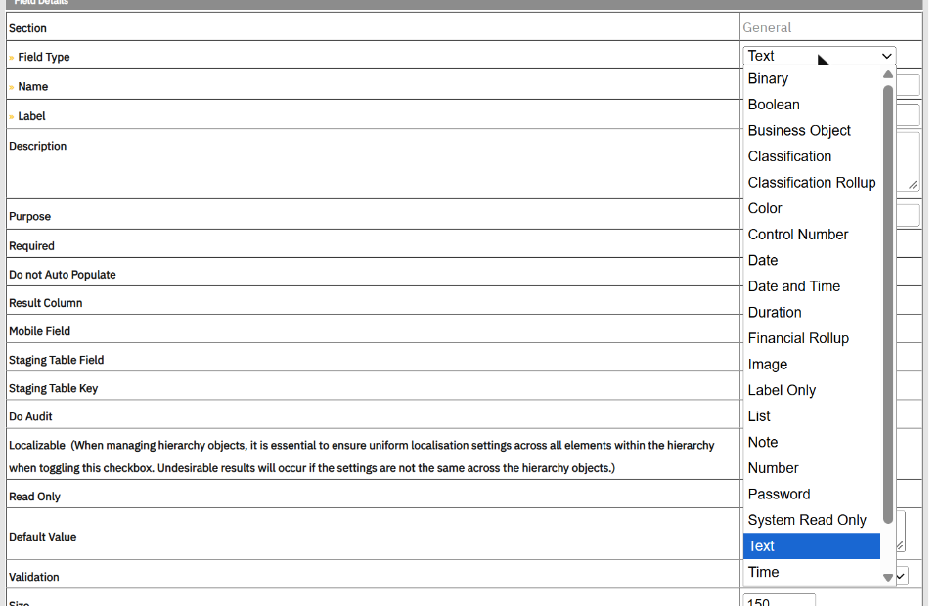Pick Control Number from the list
This screenshot has width=939, height=606.
point(812,235)
